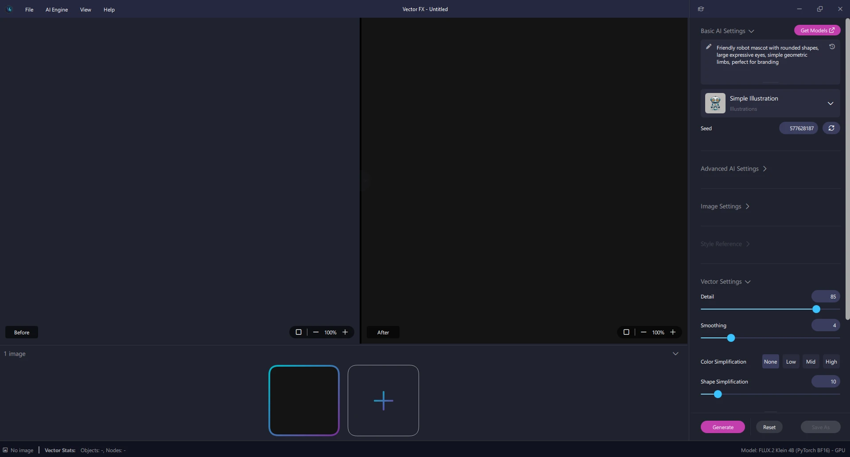The width and height of the screenshot is (850, 457).
Task: Click the Model FLUX.2 Klein status text
Action: (x=793, y=450)
